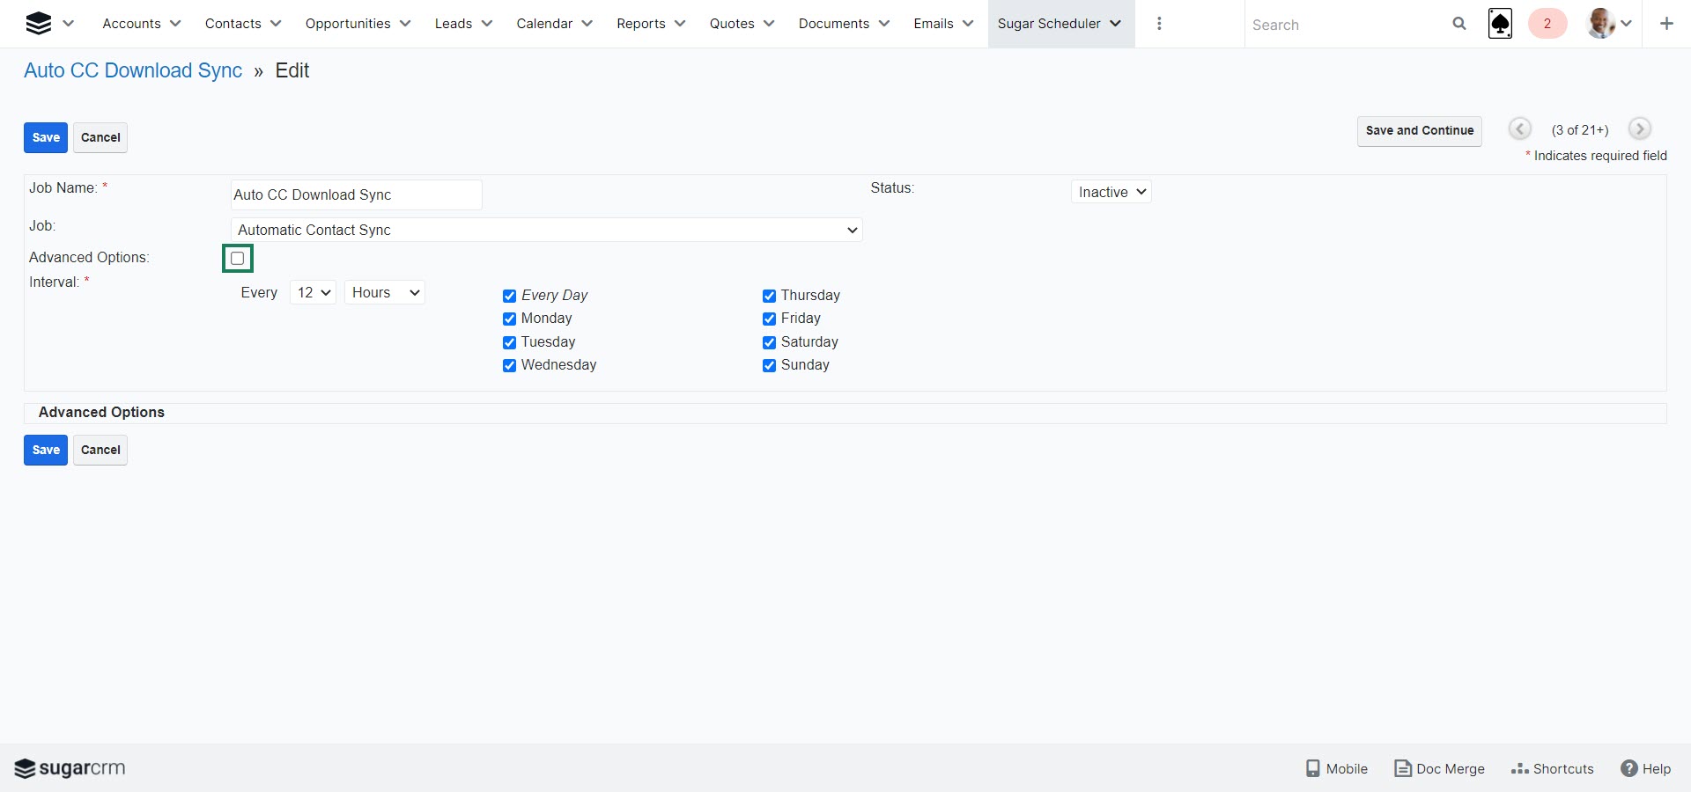Click the plus quick create icon
1691x792 pixels.
(1665, 24)
